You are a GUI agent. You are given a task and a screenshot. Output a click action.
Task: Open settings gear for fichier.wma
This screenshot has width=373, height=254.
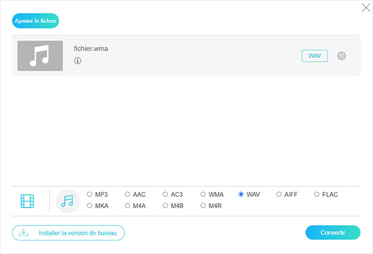(x=341, y=56)
